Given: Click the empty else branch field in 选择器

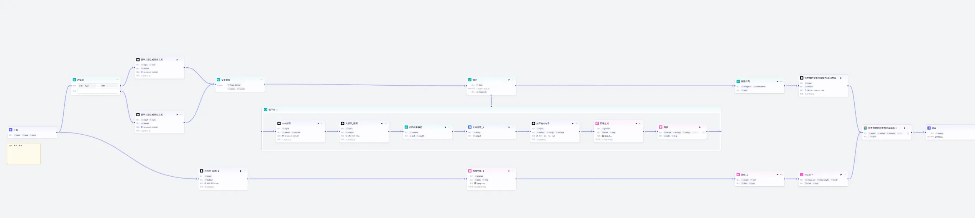Looking at the screenshot, I should point(99,91).
